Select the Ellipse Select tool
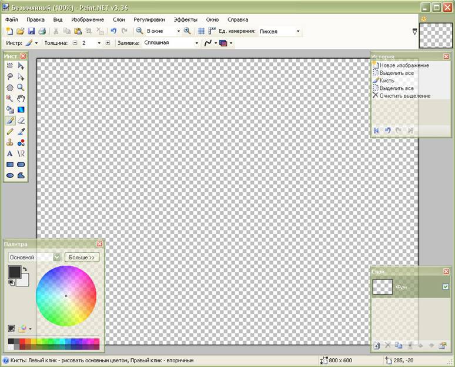 pos(10,88)
